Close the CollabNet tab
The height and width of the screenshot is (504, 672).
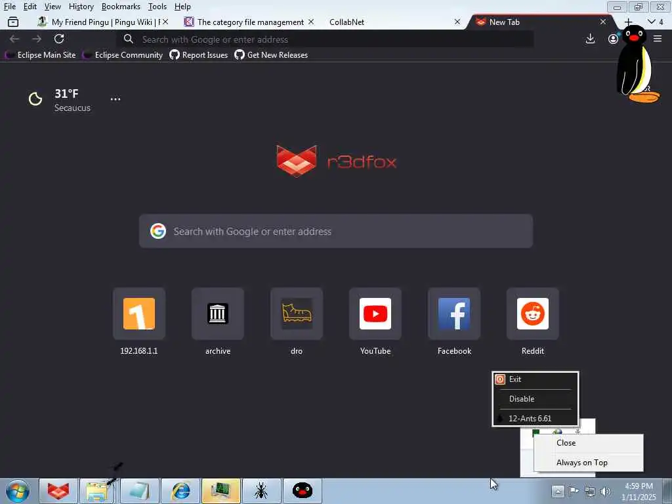457,22
